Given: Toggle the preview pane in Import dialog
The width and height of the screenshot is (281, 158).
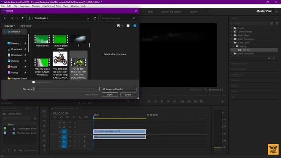Looking at the screenshot, I should 128,26.
